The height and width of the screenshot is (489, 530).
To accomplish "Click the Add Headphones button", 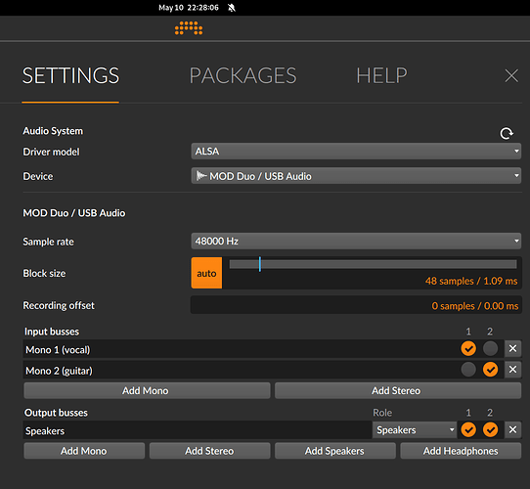I will 461,451.
